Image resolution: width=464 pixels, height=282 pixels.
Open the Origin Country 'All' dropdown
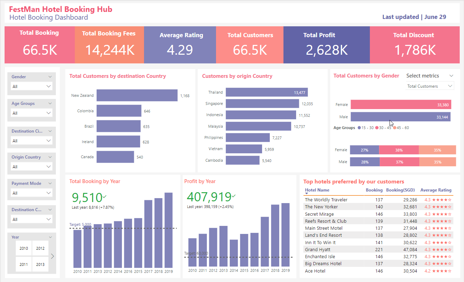pyautogui.click(x=32, y=167)
